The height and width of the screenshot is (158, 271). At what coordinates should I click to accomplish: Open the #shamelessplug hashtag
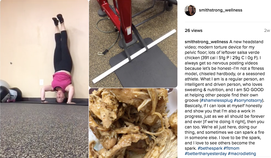(x=217, y=101)
